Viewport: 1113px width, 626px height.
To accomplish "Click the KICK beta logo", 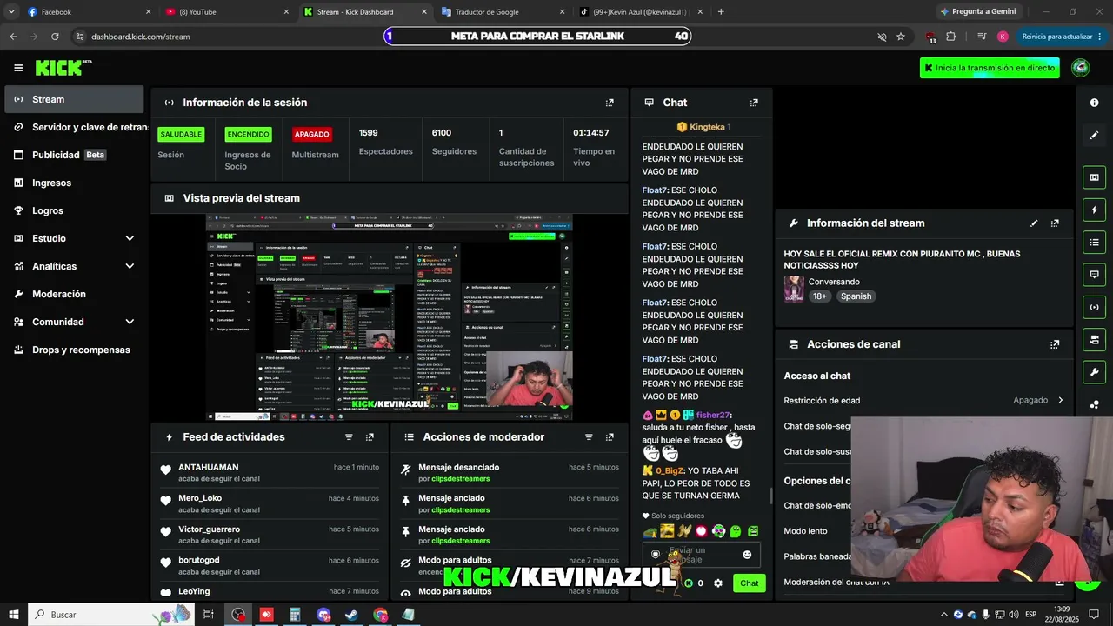I will point(63,68).
